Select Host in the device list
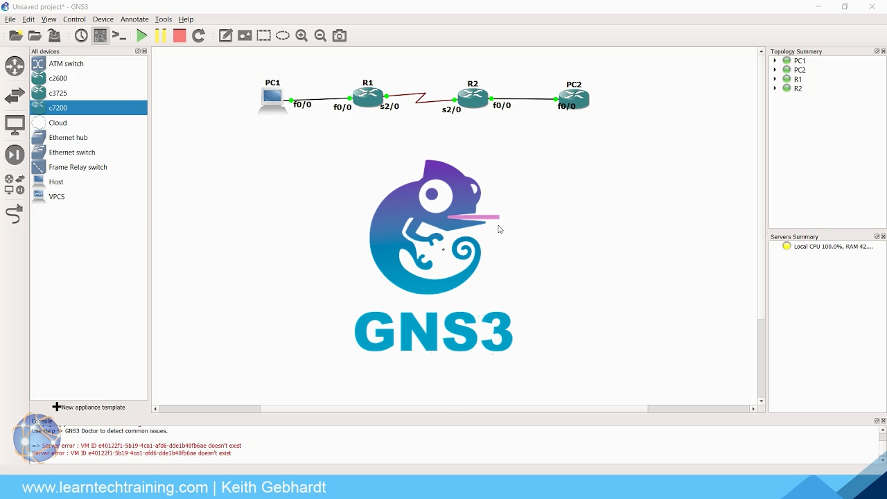 tap(89, 182)
